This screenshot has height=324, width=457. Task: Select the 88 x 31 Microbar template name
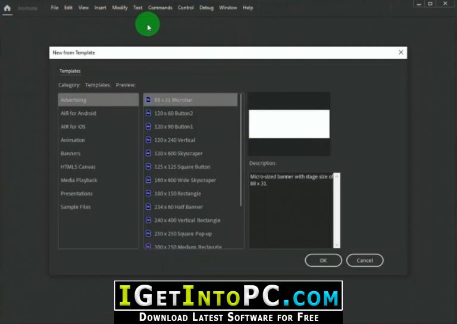pyautogui.click(x=173, y=99)
